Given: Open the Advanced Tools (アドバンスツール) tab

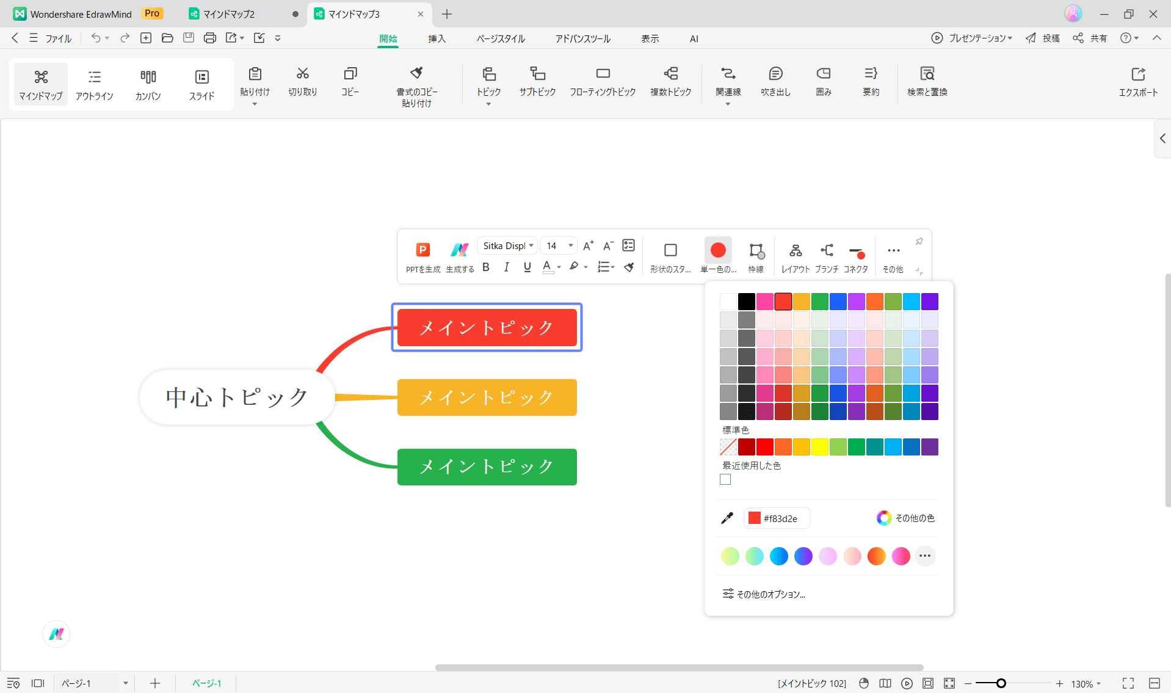Looking at the screenshot, I should pos(582,38).
